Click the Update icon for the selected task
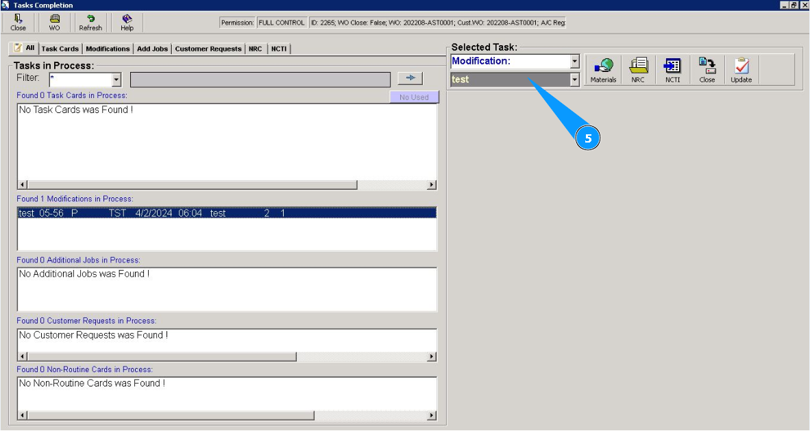Viewport: 810px width, 431px height. pos(741,70)
